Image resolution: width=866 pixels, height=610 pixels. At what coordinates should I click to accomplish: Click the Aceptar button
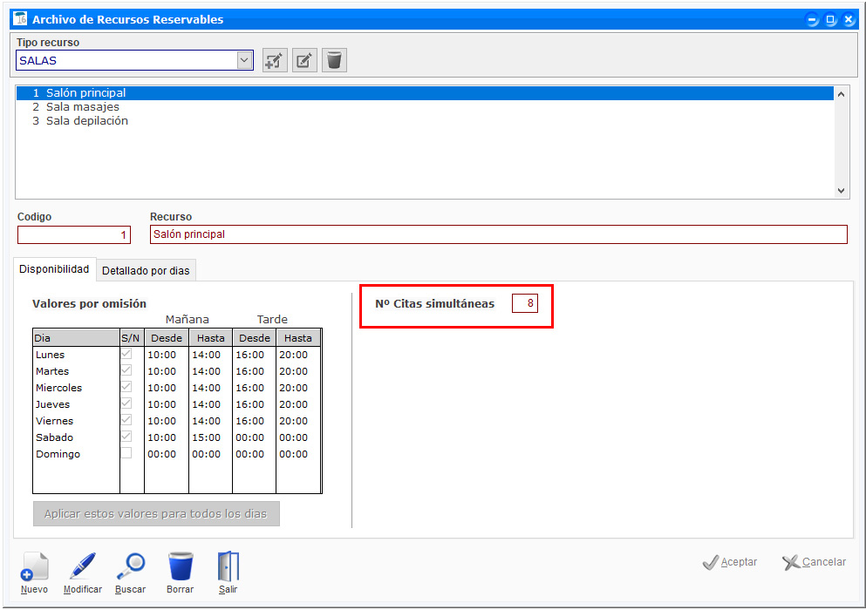point(730,562)
